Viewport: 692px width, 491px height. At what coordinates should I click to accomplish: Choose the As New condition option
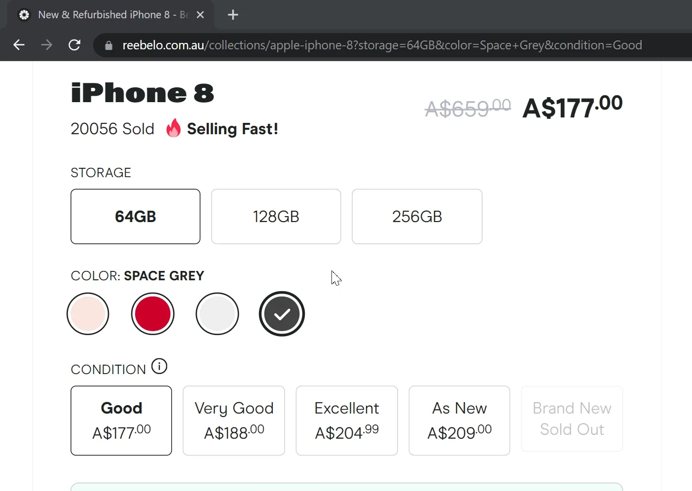click(459, 420)
